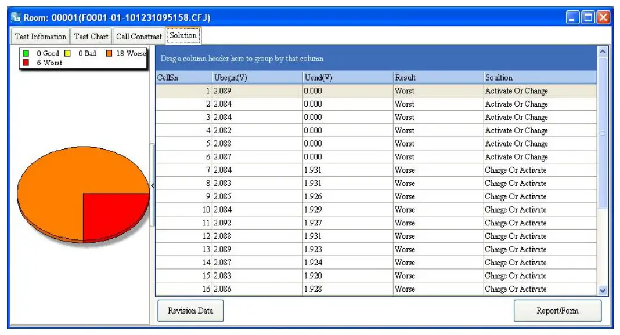Click CellSn number 7
The height and width of the screenshot is (335, 620).
coord(183,170)
